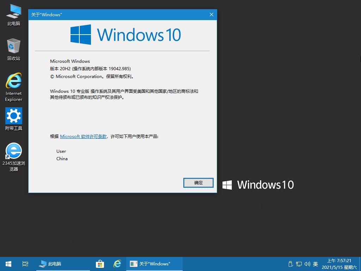This screenshot has height=271, width=361.
Task: Click the organization name China
Action: (62, 159)
